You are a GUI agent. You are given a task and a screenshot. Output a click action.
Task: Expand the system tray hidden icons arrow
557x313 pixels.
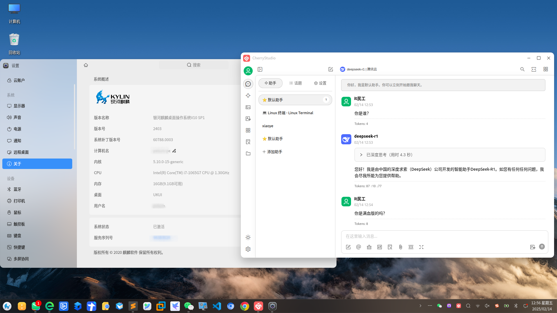tap(420, 306)
